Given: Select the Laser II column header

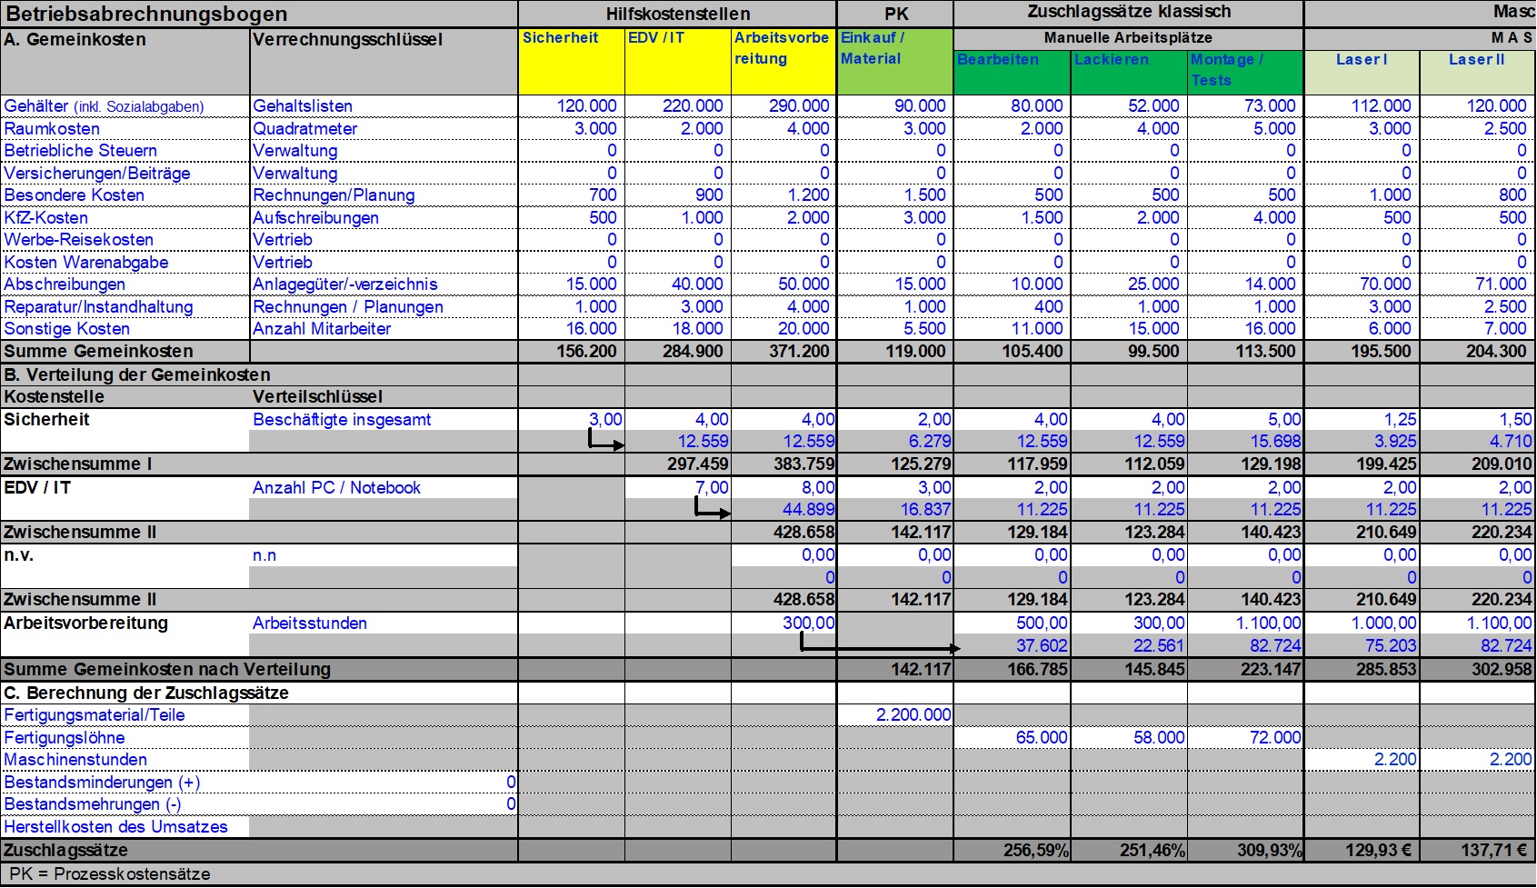Looking at the screenshot, I should click(1477, 71).
